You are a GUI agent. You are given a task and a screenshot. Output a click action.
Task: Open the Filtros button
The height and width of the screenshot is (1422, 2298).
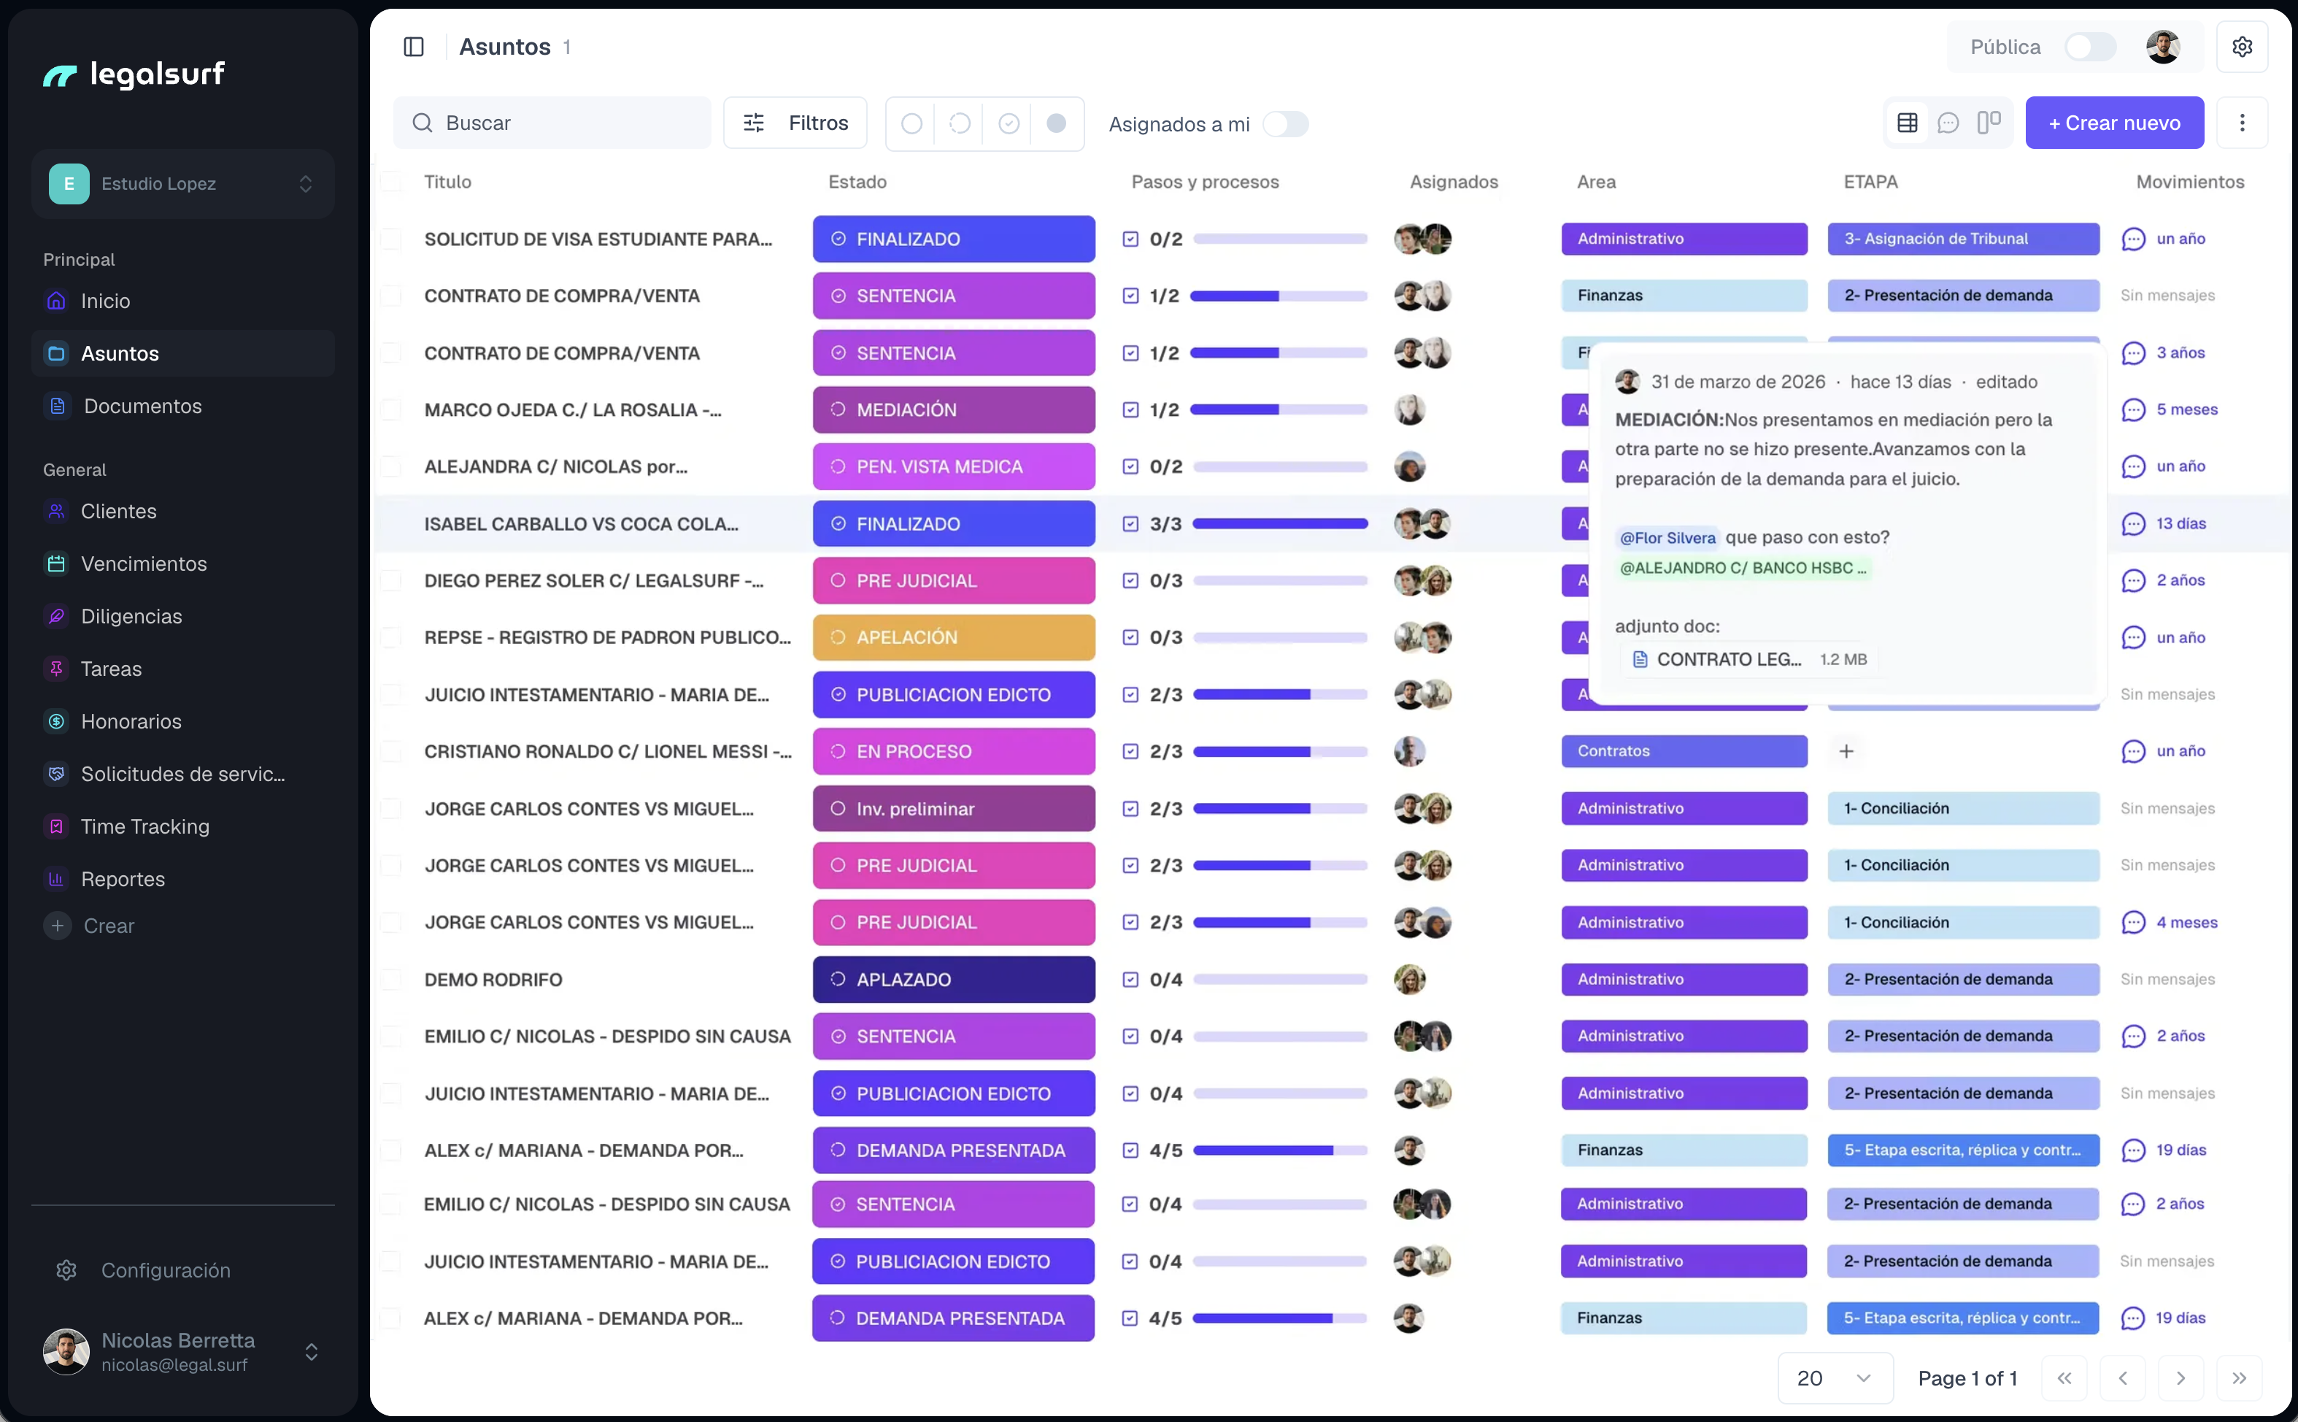(x=795, y=123)
